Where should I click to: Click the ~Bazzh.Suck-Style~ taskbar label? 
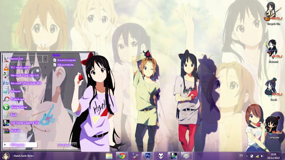[x=23, y=156]
